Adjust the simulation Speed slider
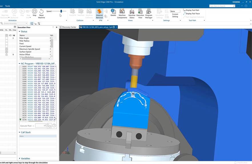This screenshot has width=252, height=164. coord(61,11)
